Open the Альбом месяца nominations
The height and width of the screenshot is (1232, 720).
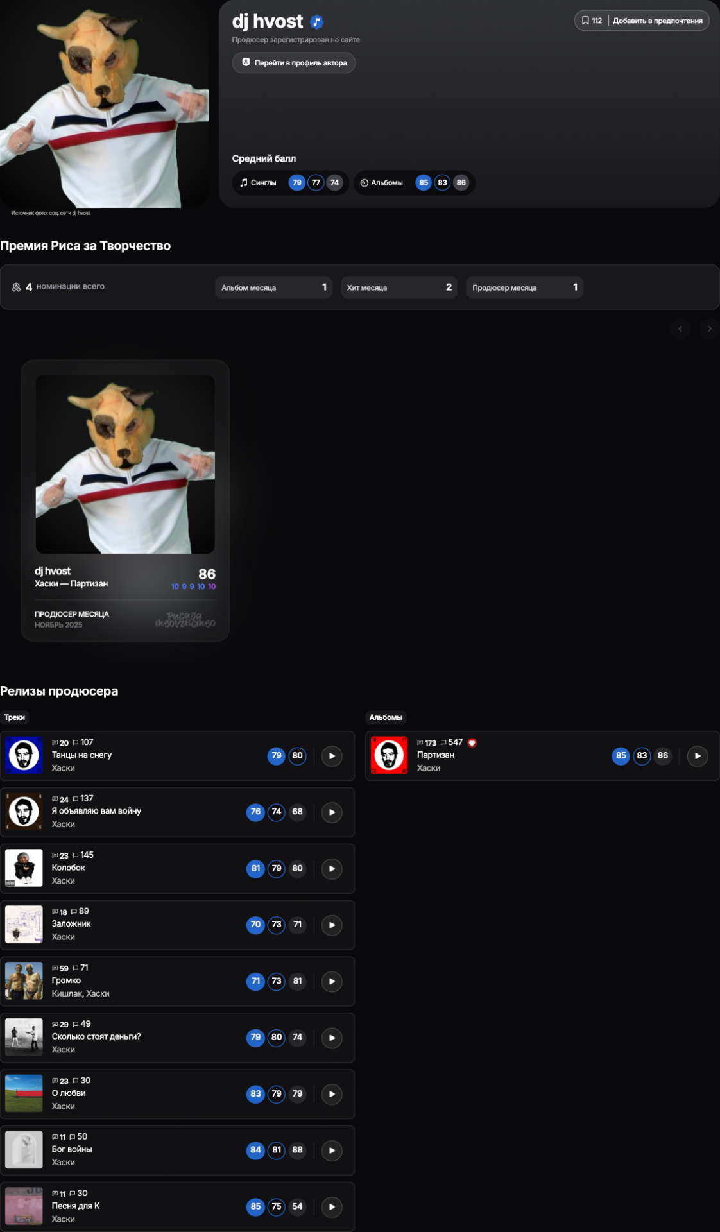pyautogui.click(x=273, y=287)
